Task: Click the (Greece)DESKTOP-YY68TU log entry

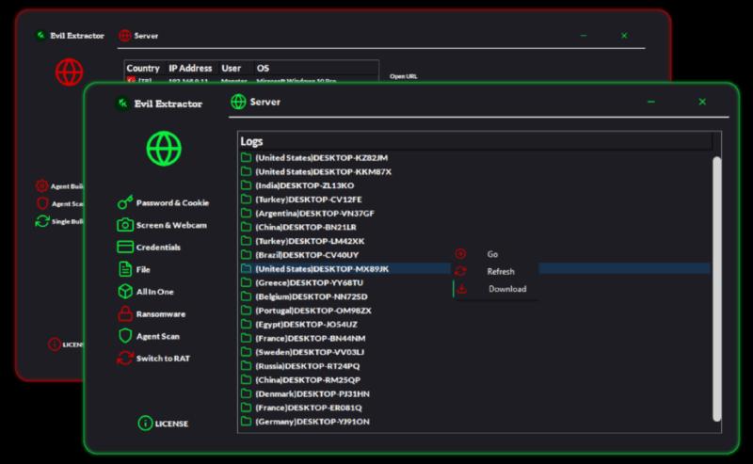Action: pyautogui.click(x=309, y=282)
